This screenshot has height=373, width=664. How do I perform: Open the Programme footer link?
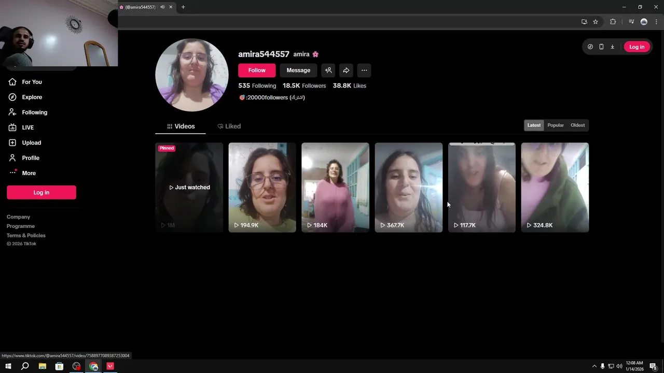(x=21, y=226)
